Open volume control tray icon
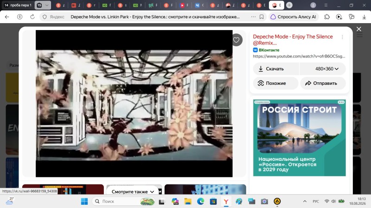Viewport: 371px width, 208px height. (x=333, y=202)
